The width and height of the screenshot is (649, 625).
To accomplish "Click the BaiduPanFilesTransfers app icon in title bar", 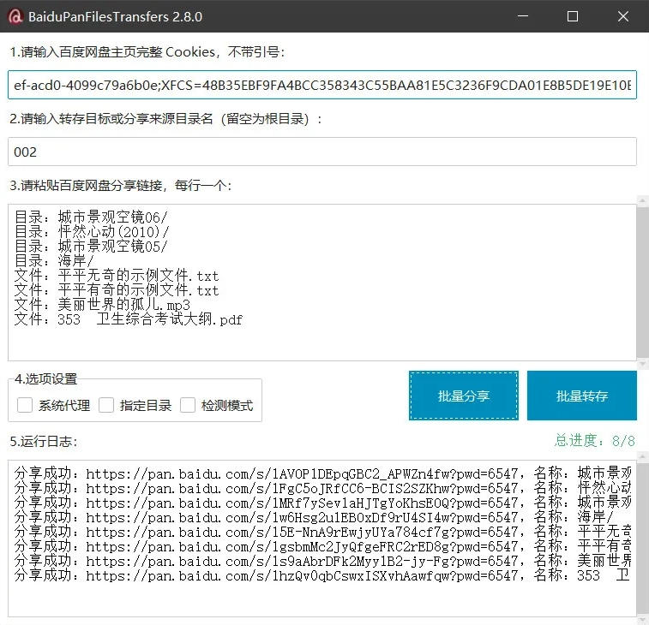I will [x=15, y=16].
